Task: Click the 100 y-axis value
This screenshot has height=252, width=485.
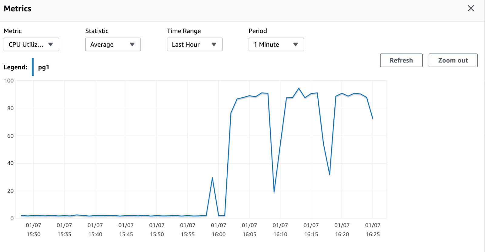Action: 9,81
